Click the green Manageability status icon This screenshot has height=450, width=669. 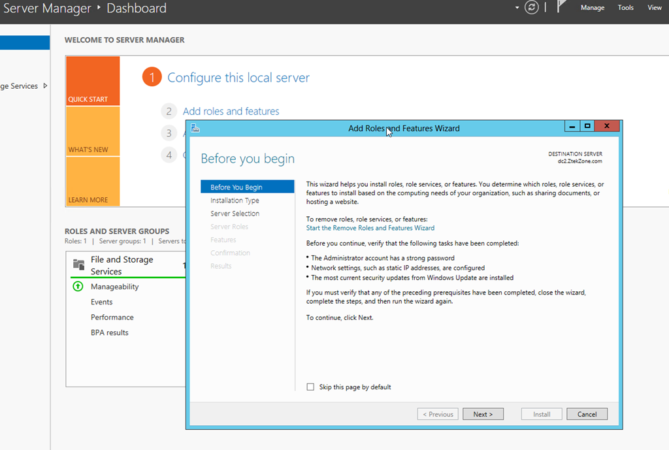point(78,286)
